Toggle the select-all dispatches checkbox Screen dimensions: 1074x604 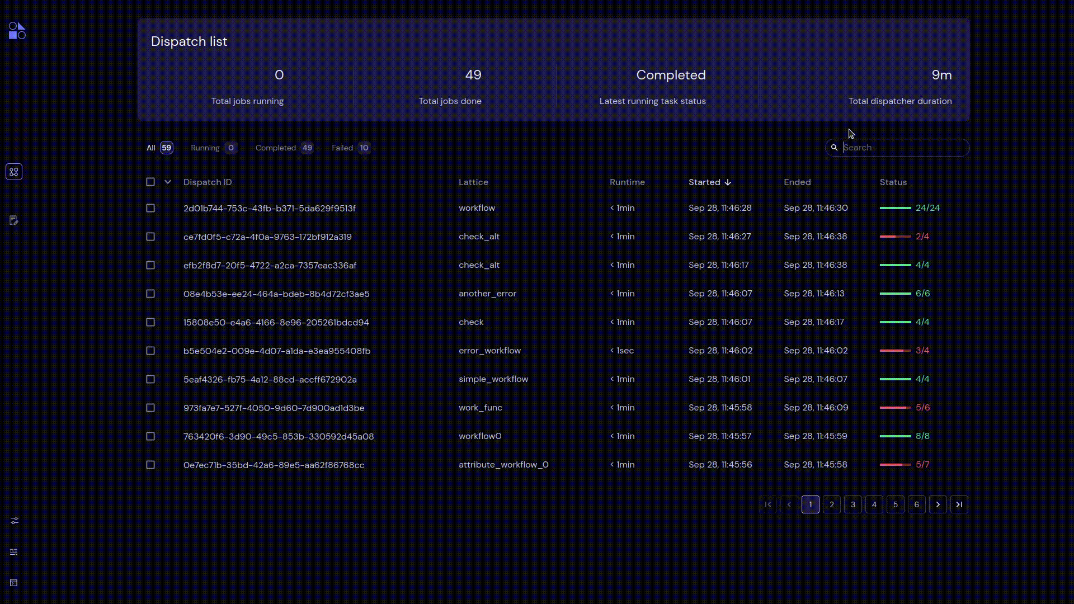tap(150, 182)
